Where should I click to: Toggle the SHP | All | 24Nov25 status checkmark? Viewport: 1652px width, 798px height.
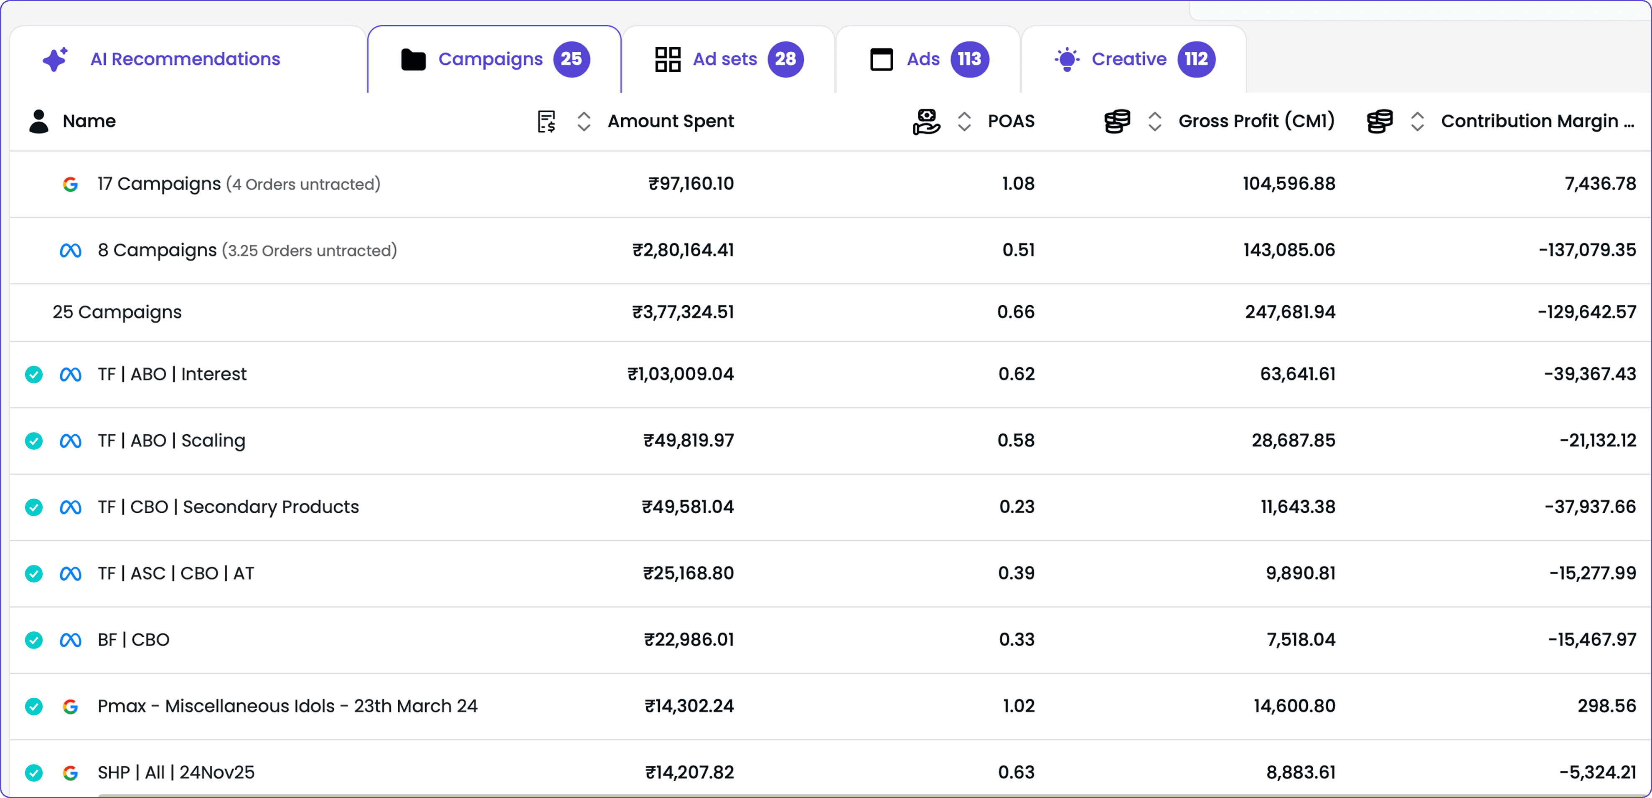pyautogui.click(x=33, y=773)
